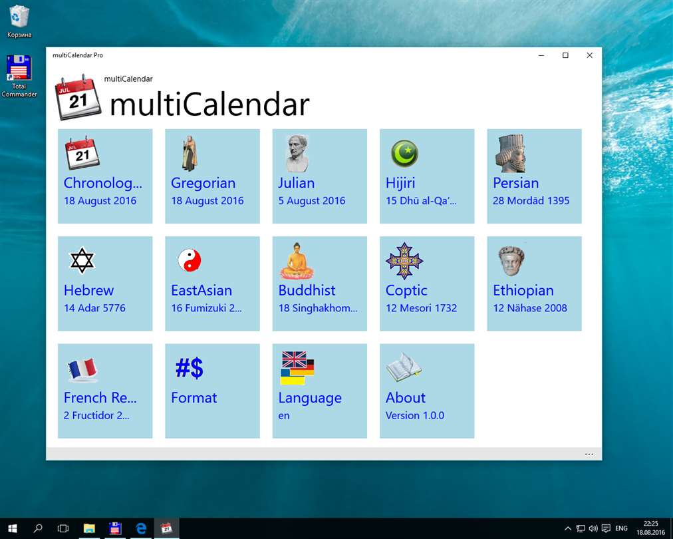Screen dimensions: 673x539
Task: Open File Explorer from the taskbar
Action: pyautogui.click(x=89, y=528)
